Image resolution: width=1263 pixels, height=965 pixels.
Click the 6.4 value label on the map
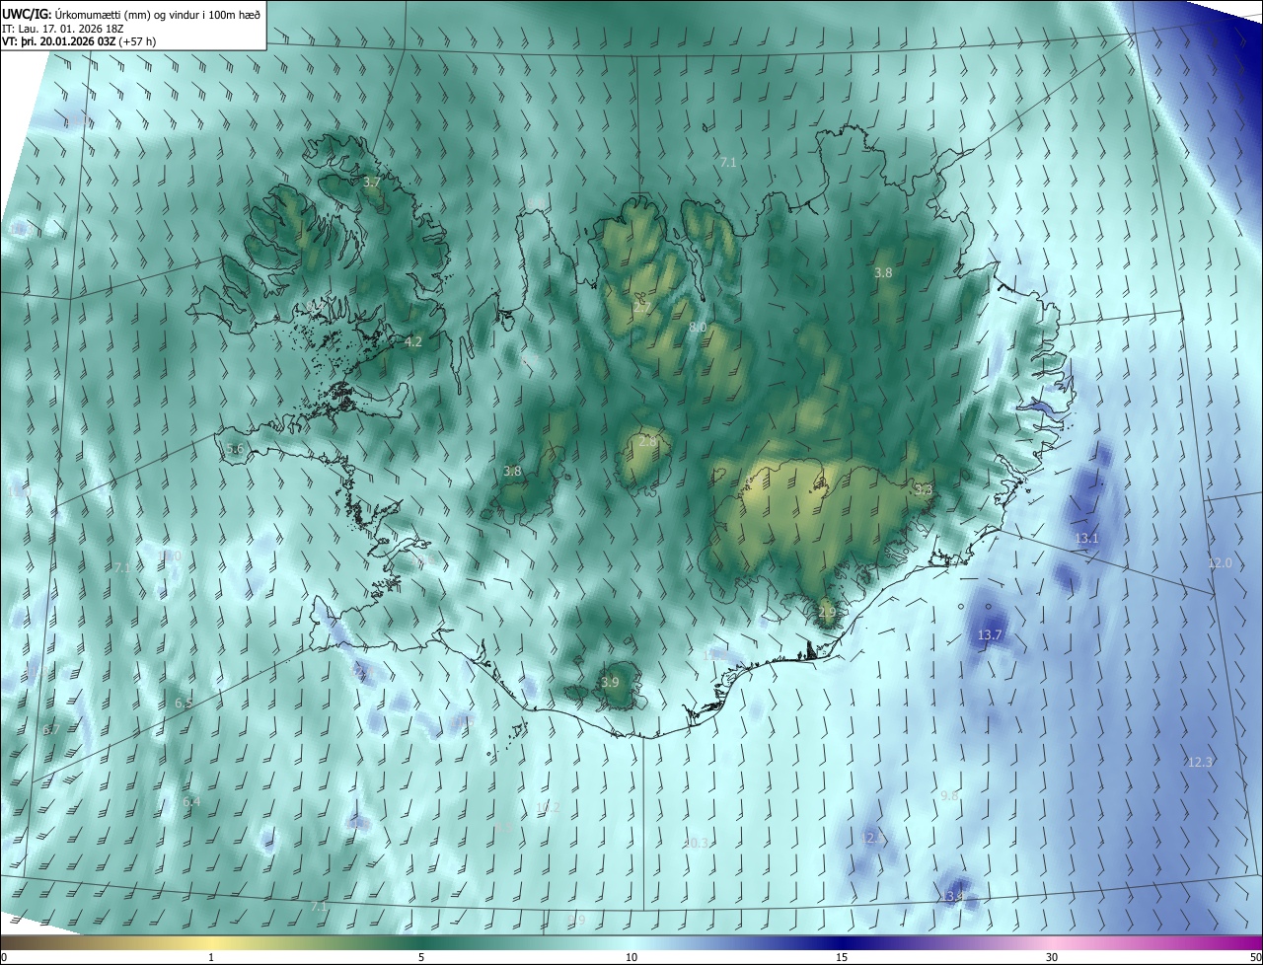191,802
